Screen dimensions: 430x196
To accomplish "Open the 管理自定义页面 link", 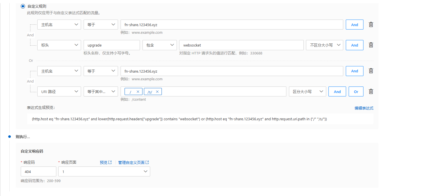I will coord(131,163).
